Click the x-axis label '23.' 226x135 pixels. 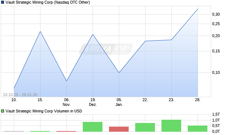point(171,100)
